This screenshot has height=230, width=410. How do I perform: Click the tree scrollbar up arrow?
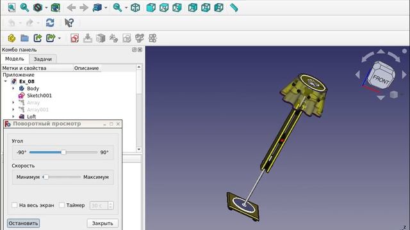tap(139, 67)
